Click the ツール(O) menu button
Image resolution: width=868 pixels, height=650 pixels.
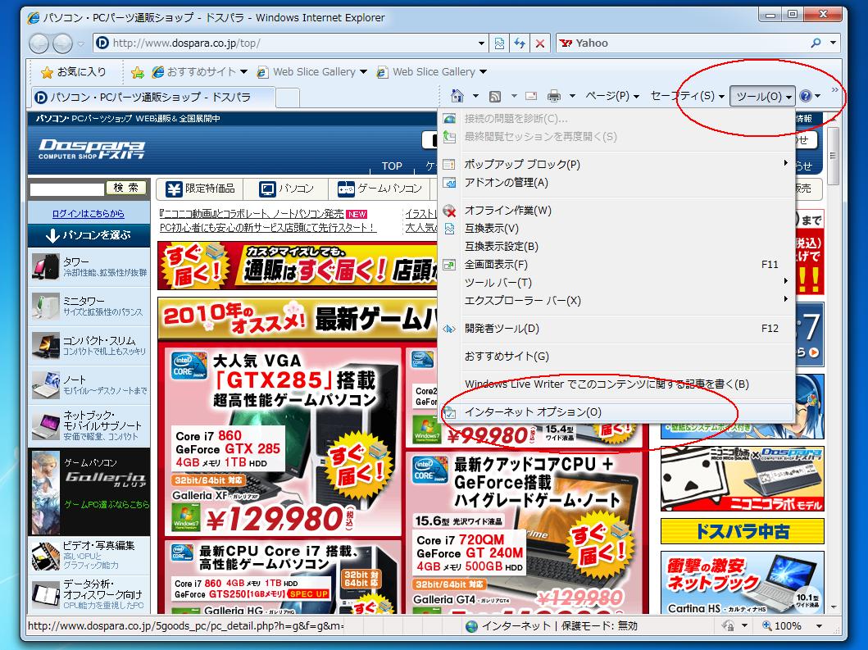[762, 97]
